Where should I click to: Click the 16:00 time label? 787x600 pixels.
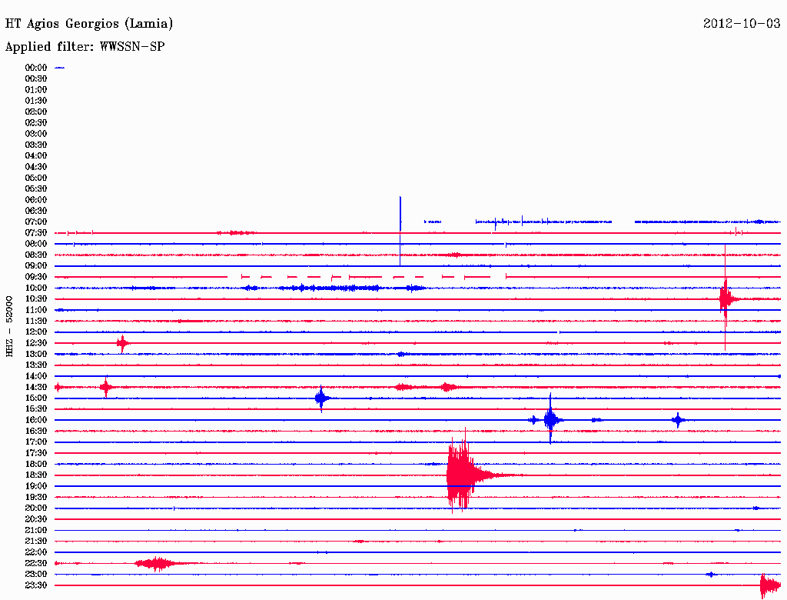click(36, 420)
